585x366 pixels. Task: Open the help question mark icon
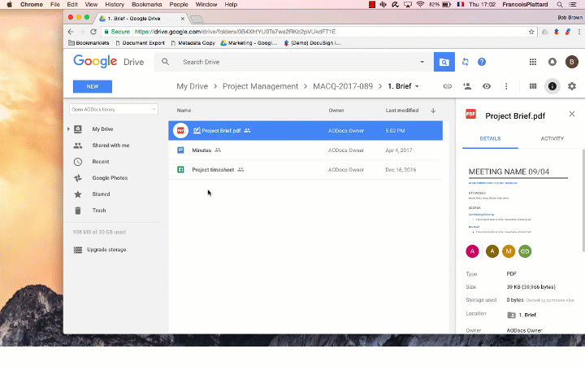point(482,62)
